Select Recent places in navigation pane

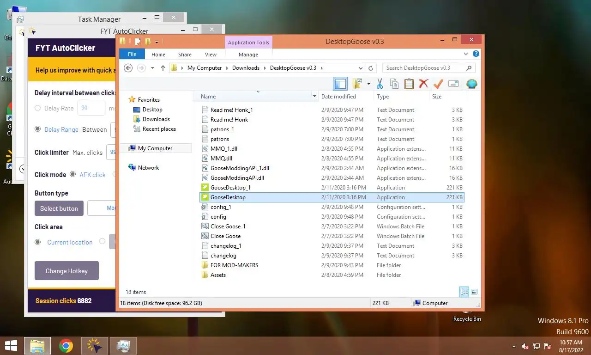(x=159, y=129)
